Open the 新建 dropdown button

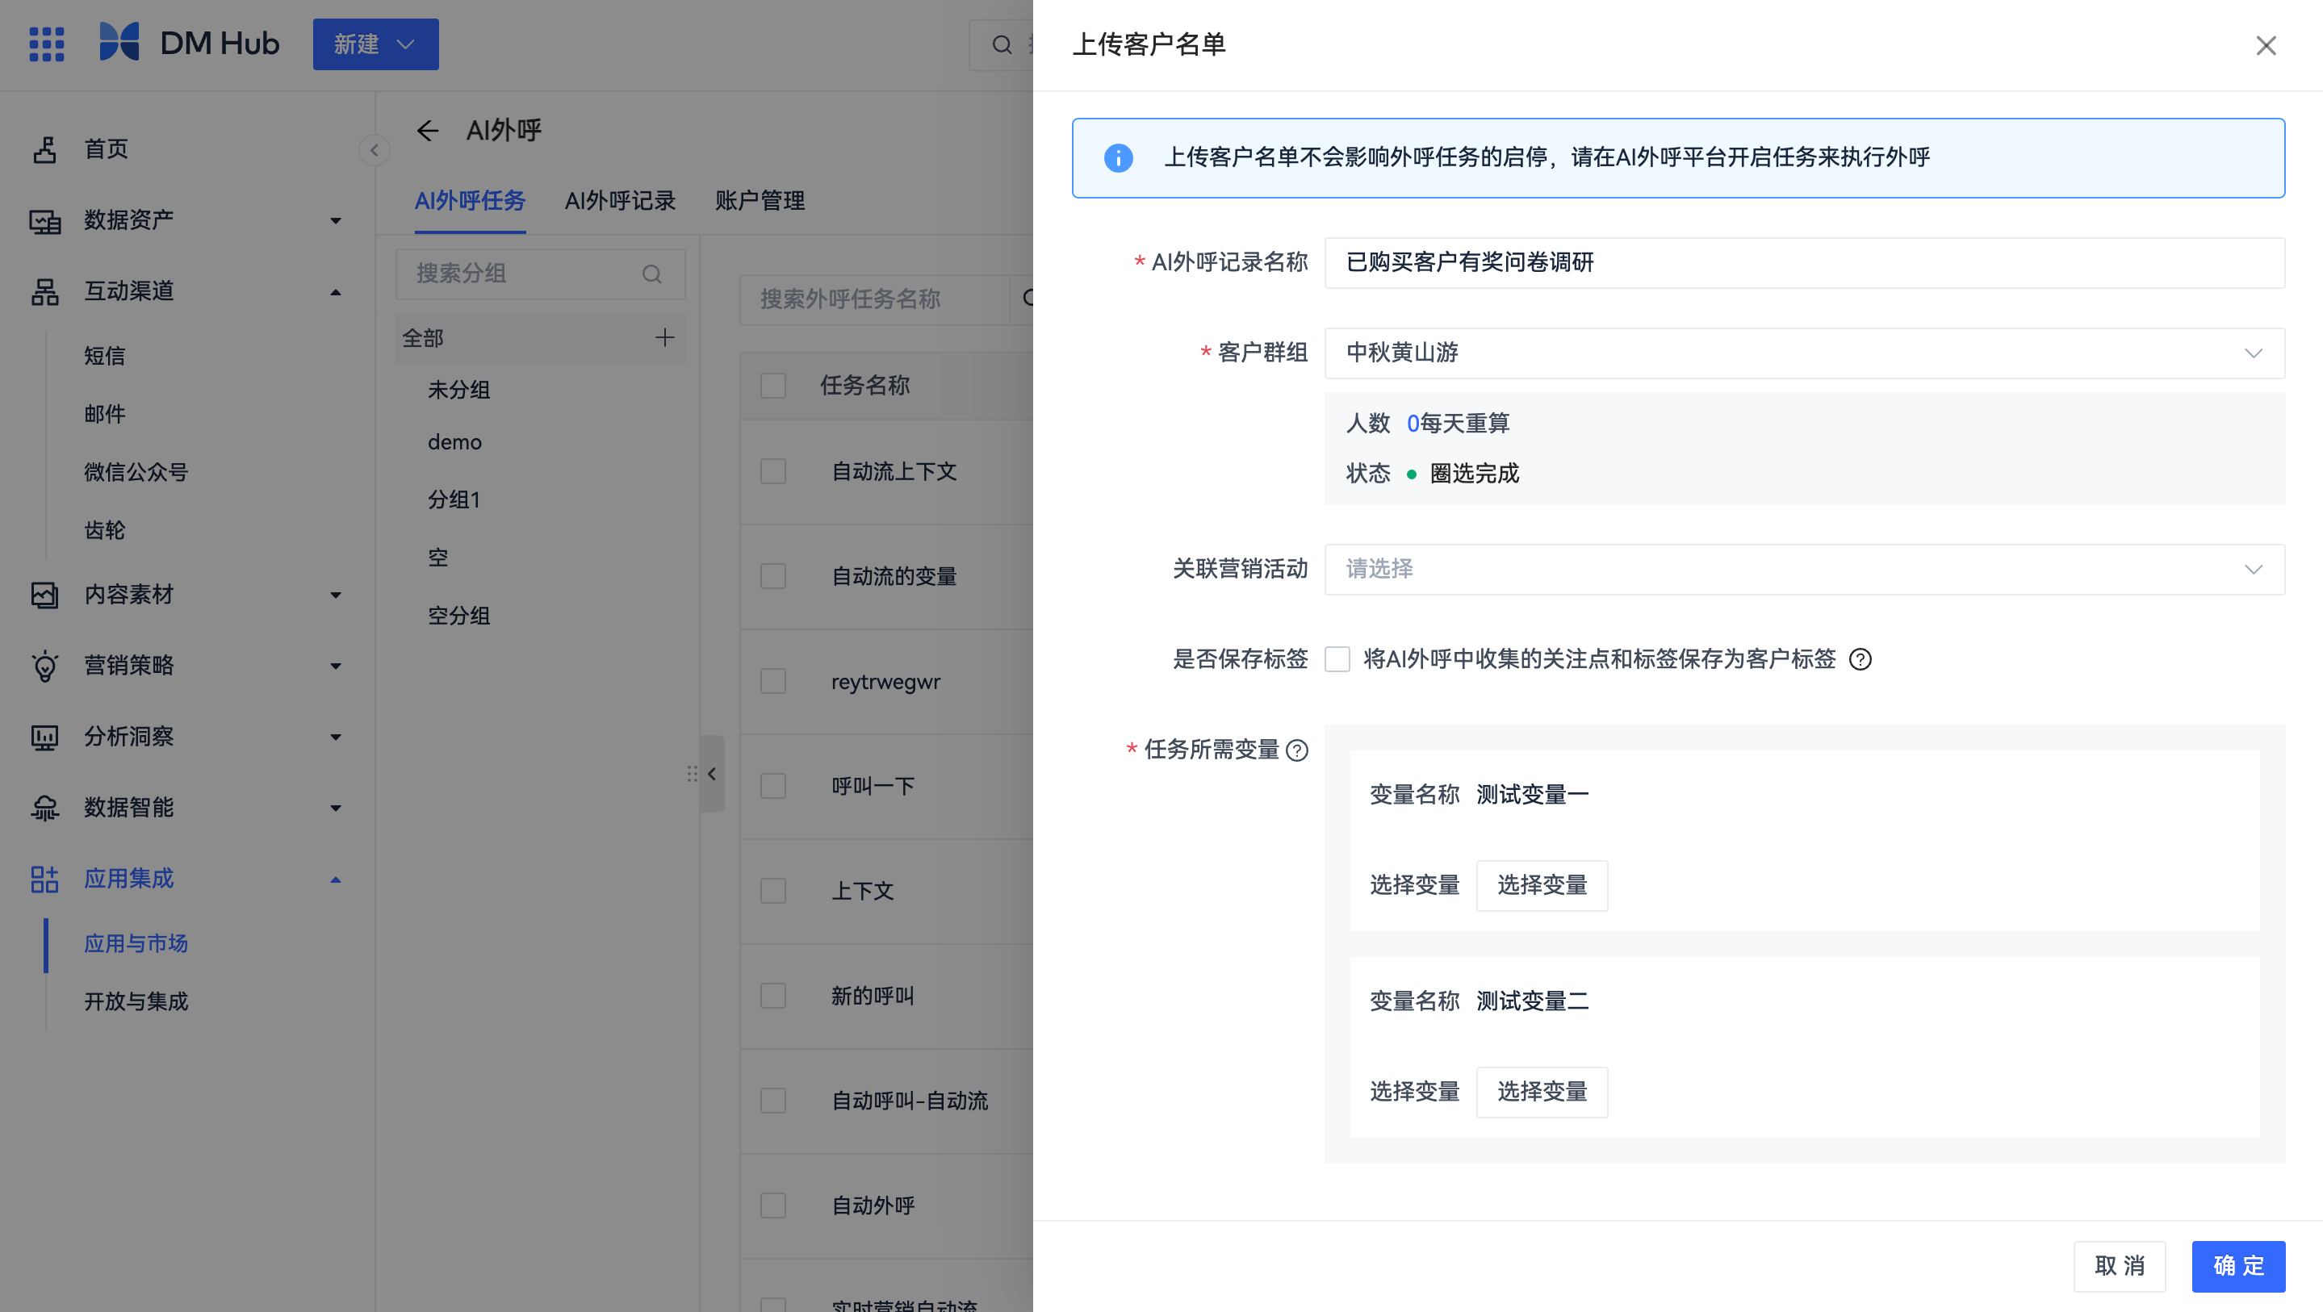click(x=375, y=44)
